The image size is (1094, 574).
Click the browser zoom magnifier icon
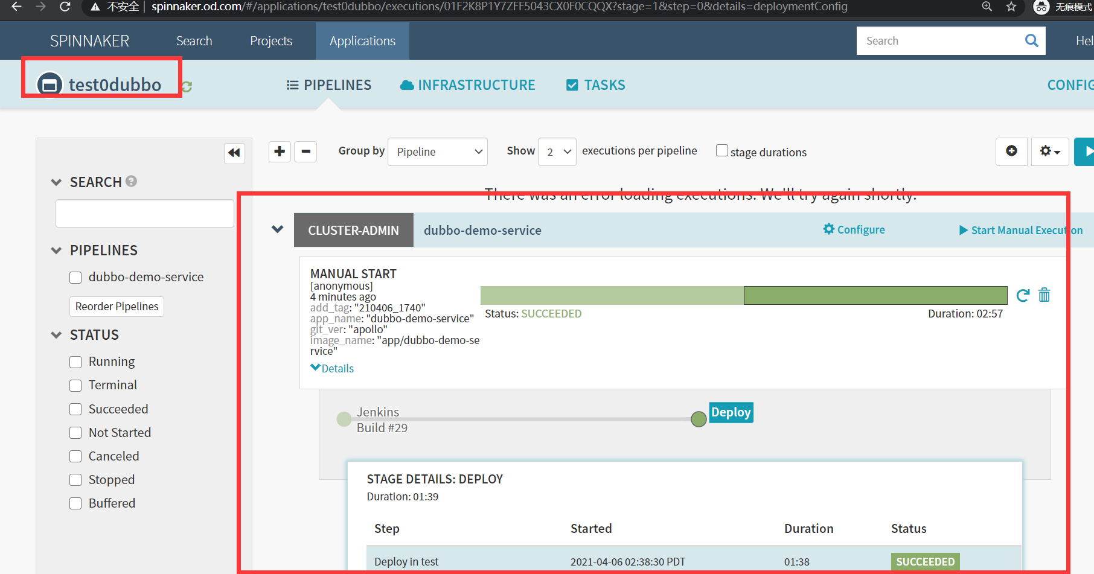pyautogui.click(x=987, y=7)
